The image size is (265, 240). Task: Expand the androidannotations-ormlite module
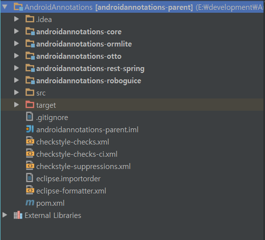coord(16,44)
